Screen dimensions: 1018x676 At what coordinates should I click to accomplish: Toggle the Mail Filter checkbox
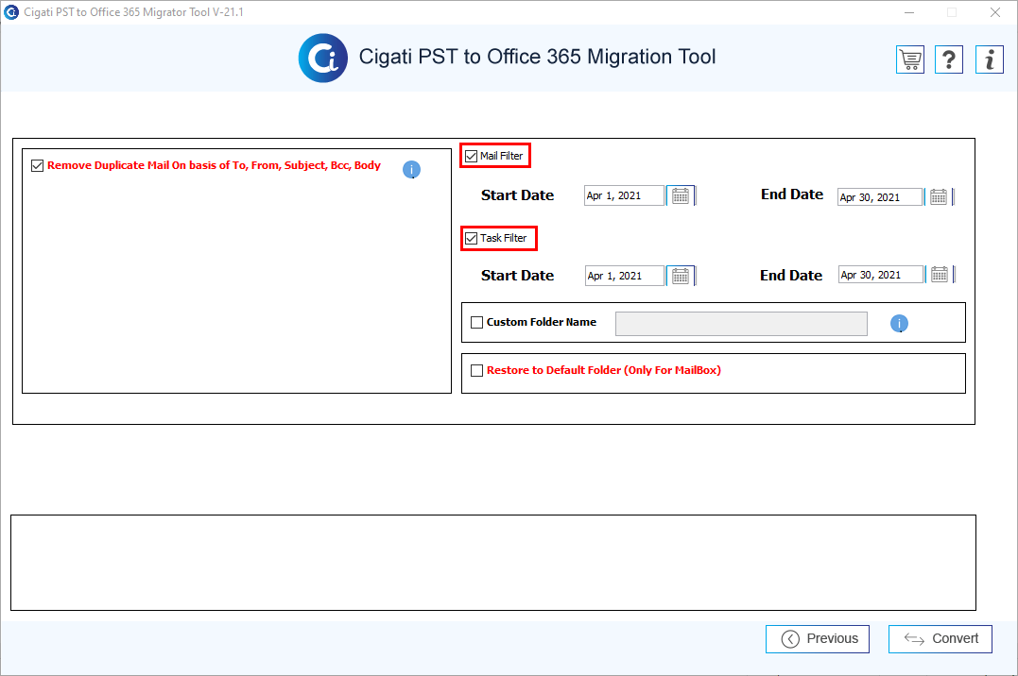[472, 156]
